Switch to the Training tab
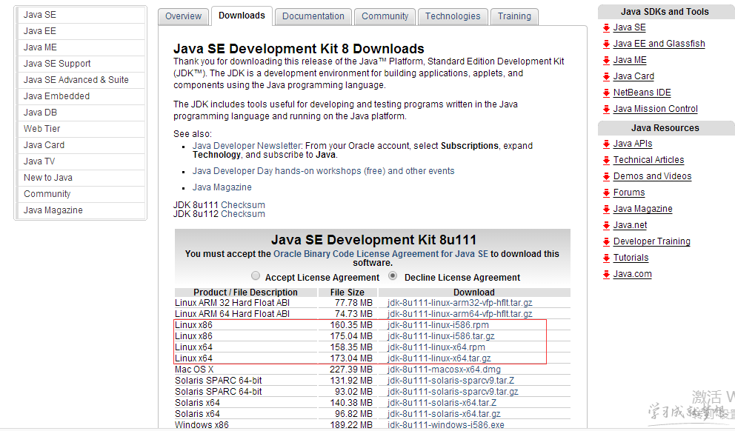 coord(514,16)
